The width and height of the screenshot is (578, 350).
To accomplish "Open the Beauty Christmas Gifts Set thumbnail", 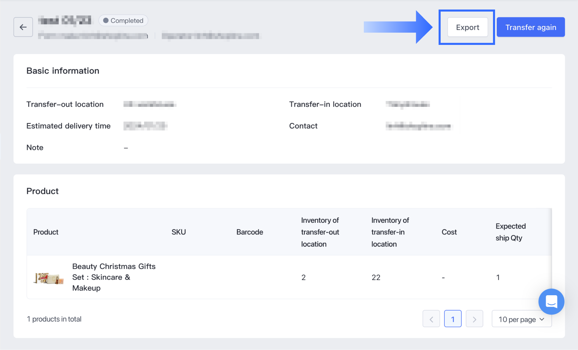I will [49, 278].
